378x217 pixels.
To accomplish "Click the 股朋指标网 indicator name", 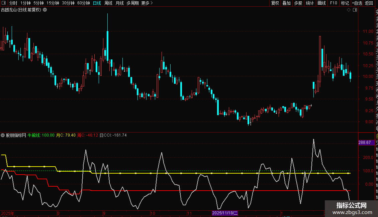I will 16,135.
